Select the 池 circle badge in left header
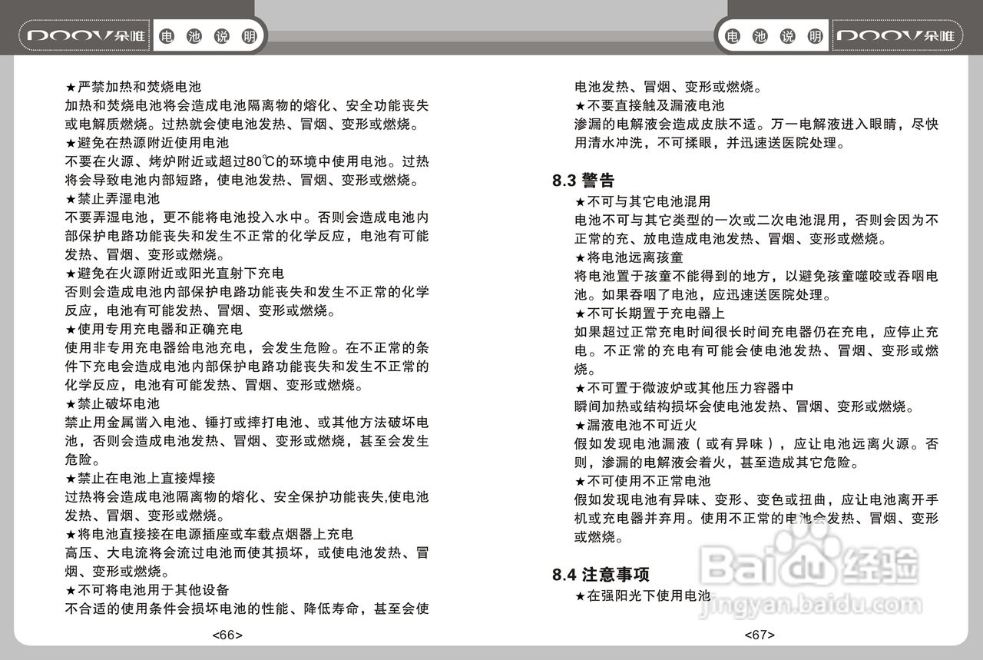 [x=196, y=35]
